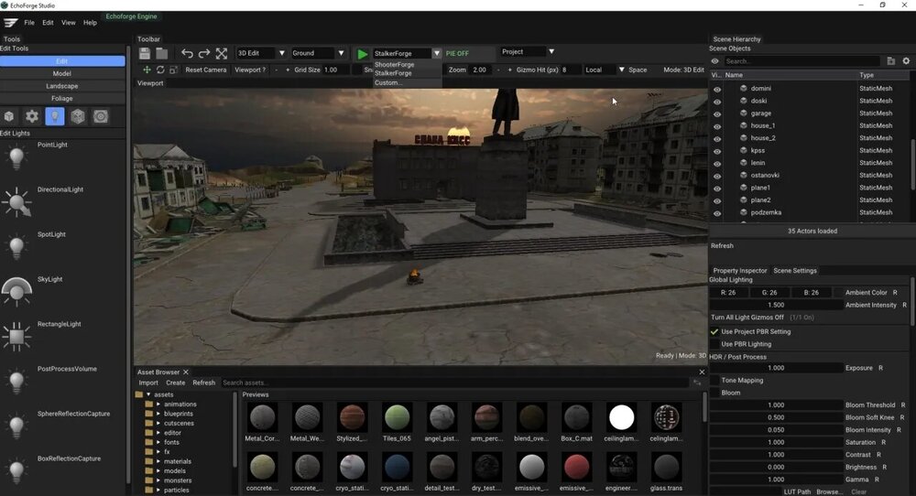Choose Custom... from the dropdown list
The image size is (916, 496).
point(387,83)
